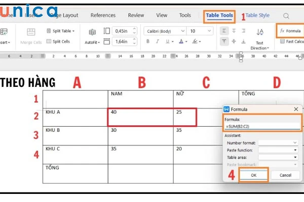Click the Split Cells icon
304x202 pixels.
click(x=49, y=41)
